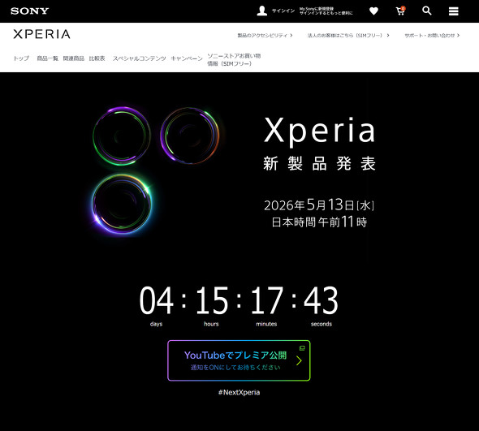Image resolution: width=479 pixels, height=431 pixels.
Task: Click the external link icon on YouTube banner
Action: tap(302, 348)
